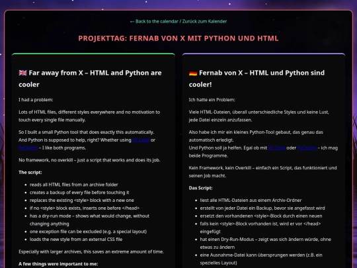Click the line No framework, no overkill

[x=89, y=160]
